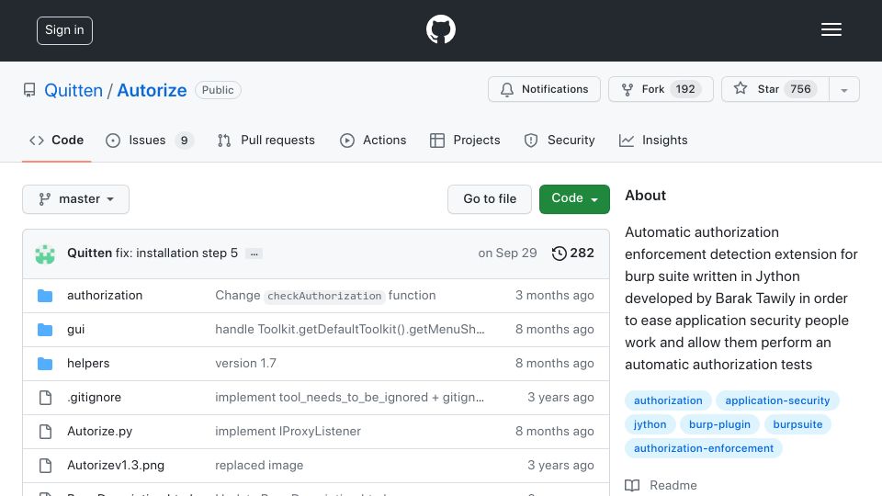The width and height of the screenshot is (882, 496).
Task: View the 282 commits history
Action: click(x=572, y=254)
